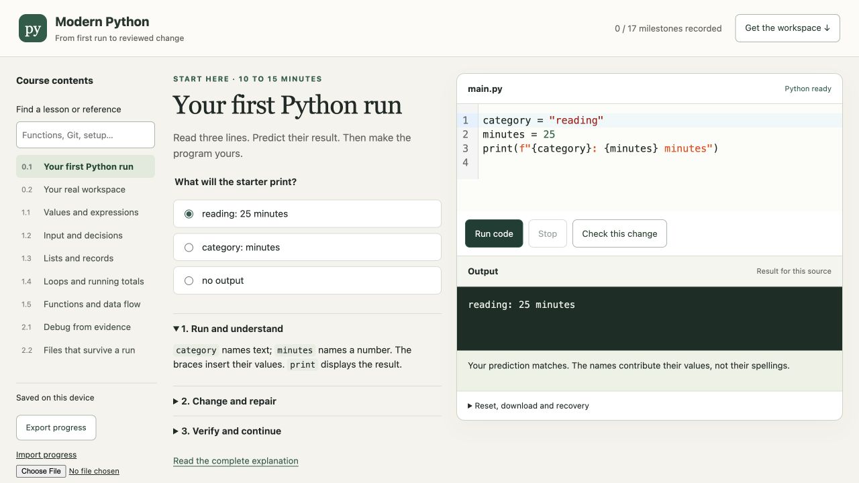
Task: Click line number 4 in editor gutter
Action: 465,162
